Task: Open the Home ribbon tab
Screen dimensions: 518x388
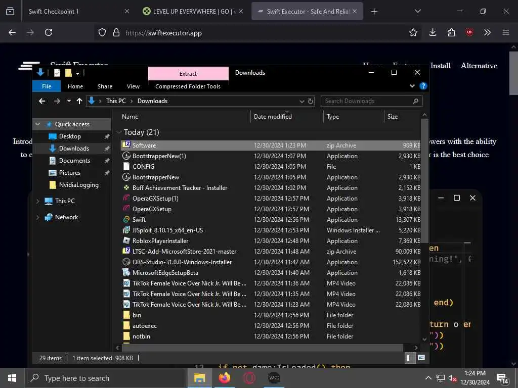Action: (75, 86)
